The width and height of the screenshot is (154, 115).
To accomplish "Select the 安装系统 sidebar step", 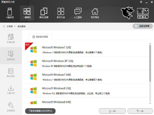I will [x=11, y=106].
